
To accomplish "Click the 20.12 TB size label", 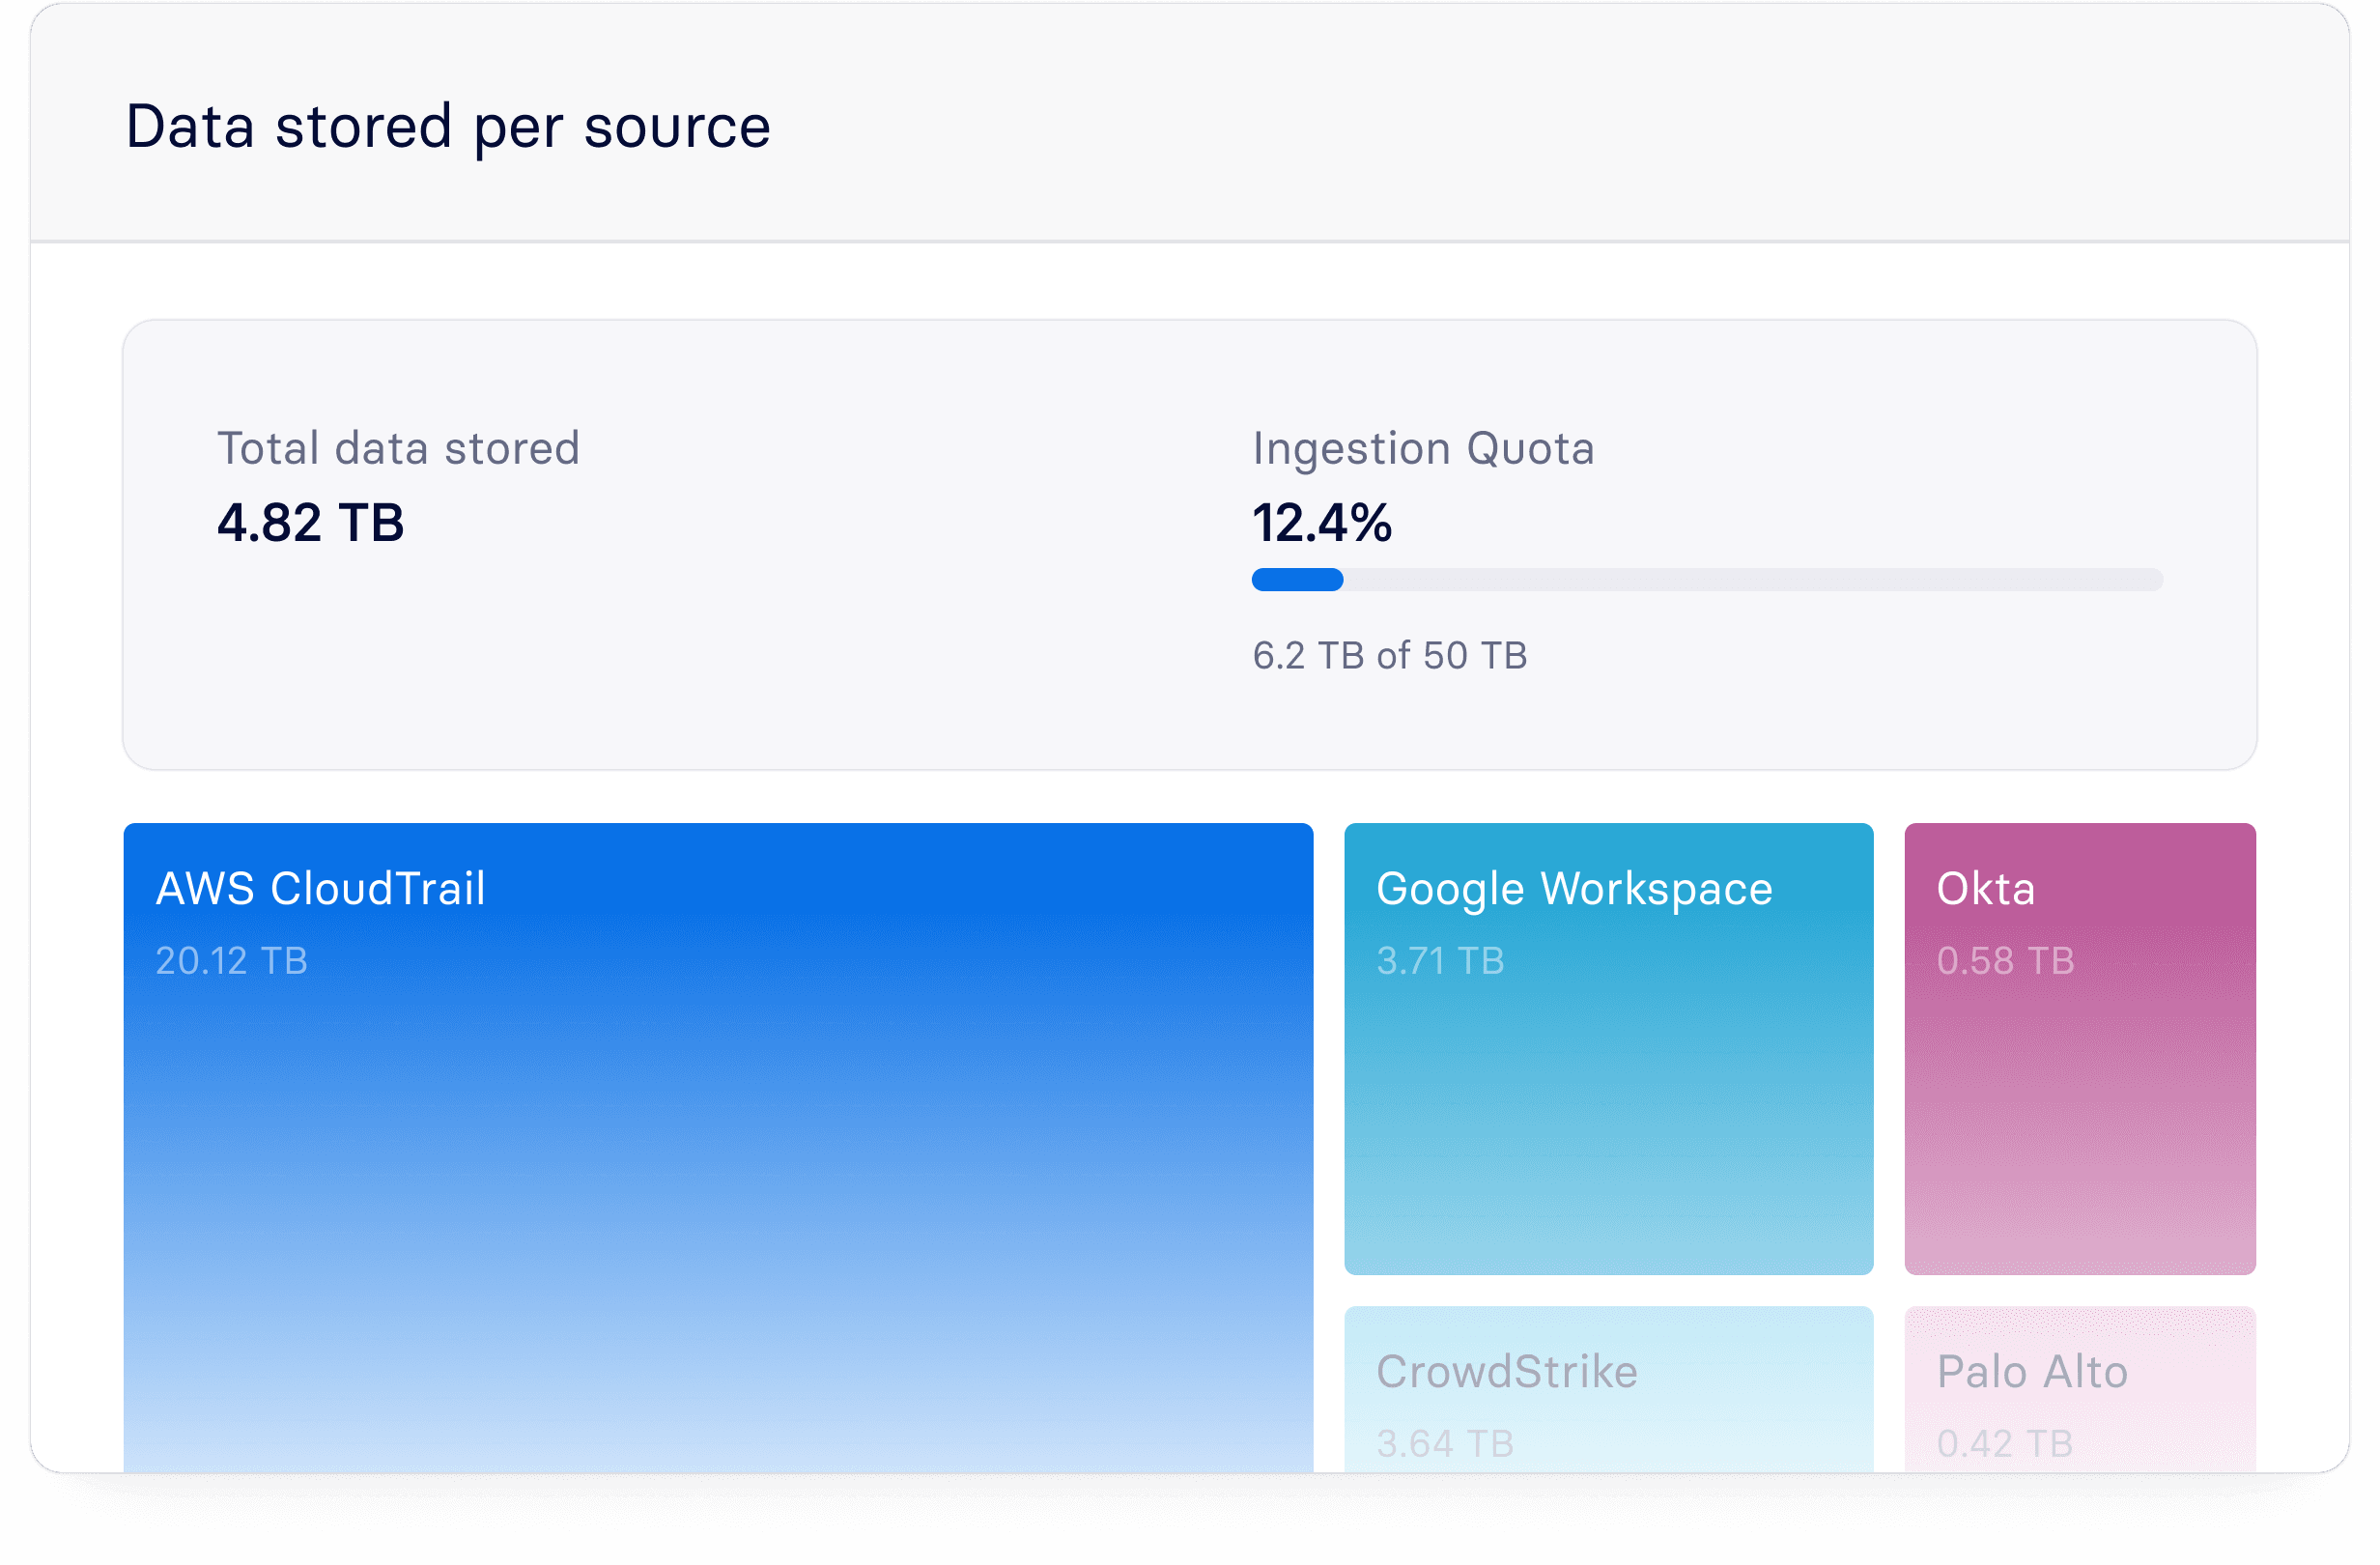I will (231, 961).
